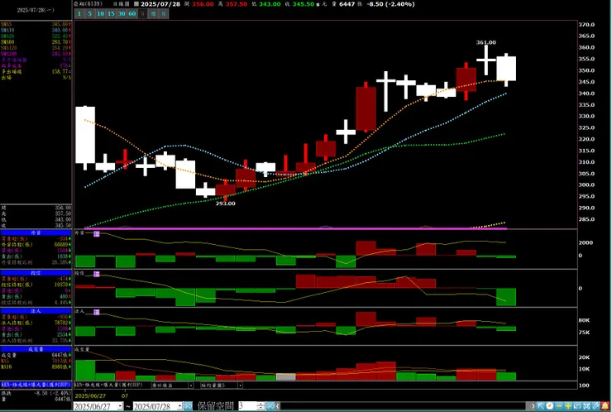Click the pencil drawing tool icon

pyautogui.click(x=595, y=406)
